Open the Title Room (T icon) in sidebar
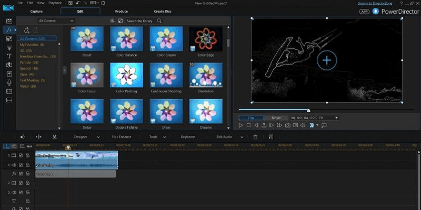Image resolution: width=421 pixels, height=210 pixels. [x=9, y=56]
